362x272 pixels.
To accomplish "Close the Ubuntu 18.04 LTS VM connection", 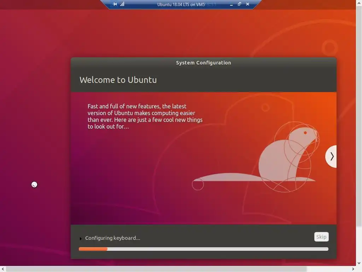I will [x=247, y=4].
